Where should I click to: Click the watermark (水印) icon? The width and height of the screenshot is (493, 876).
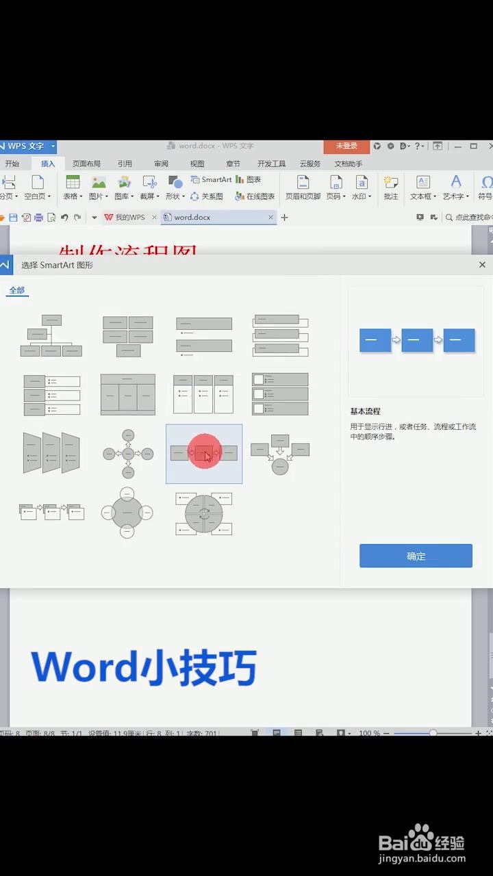click(362, 182)
